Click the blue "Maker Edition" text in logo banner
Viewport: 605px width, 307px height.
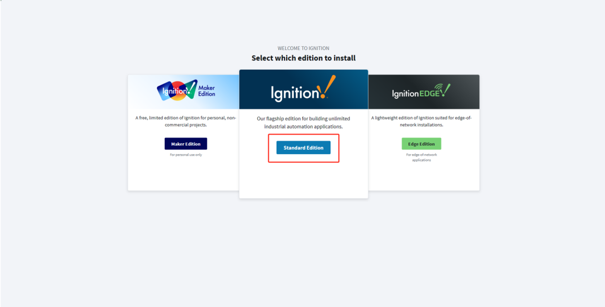point(206,91)
